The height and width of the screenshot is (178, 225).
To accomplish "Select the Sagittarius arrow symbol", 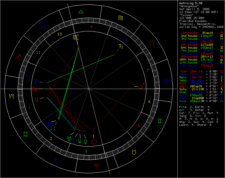I will click(x=18, y=56).
